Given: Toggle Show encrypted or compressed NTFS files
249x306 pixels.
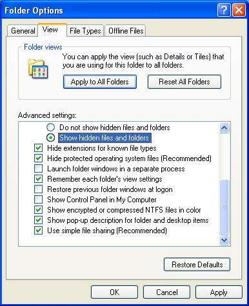Looking at the screenshot, I should 38,210.
